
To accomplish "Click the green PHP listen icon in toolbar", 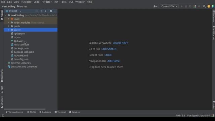I will tap(195, 6).
